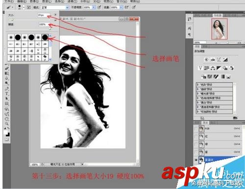Add a Threshold adjustment
The width and height of the screenshot is (245, 189).
(x=216, y=76)
